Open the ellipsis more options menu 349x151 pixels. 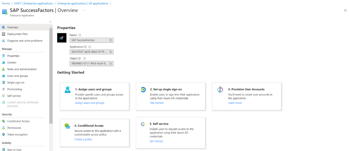[x=85, y=10]
